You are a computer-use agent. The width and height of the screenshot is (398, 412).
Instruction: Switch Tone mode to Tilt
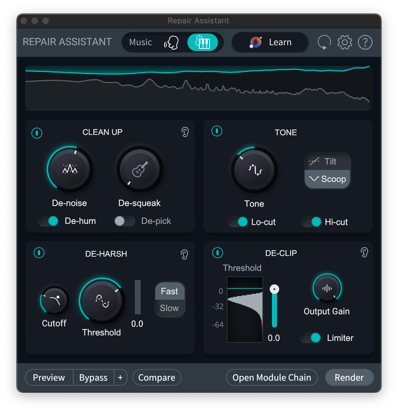click(x=327, y=162)
